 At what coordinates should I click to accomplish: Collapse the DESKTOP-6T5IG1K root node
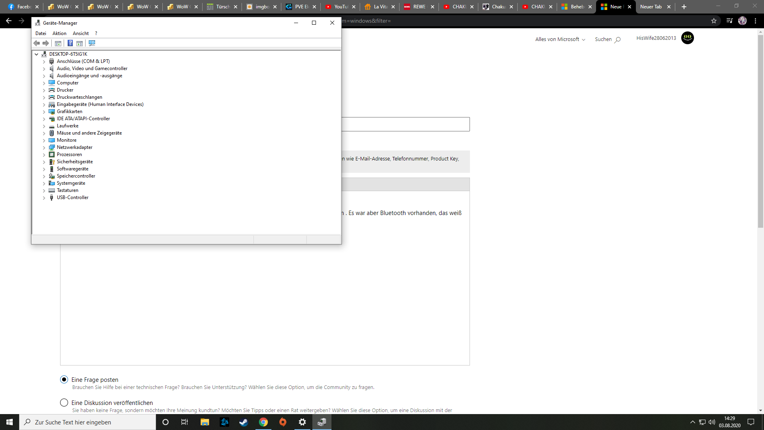click(37, 54)
